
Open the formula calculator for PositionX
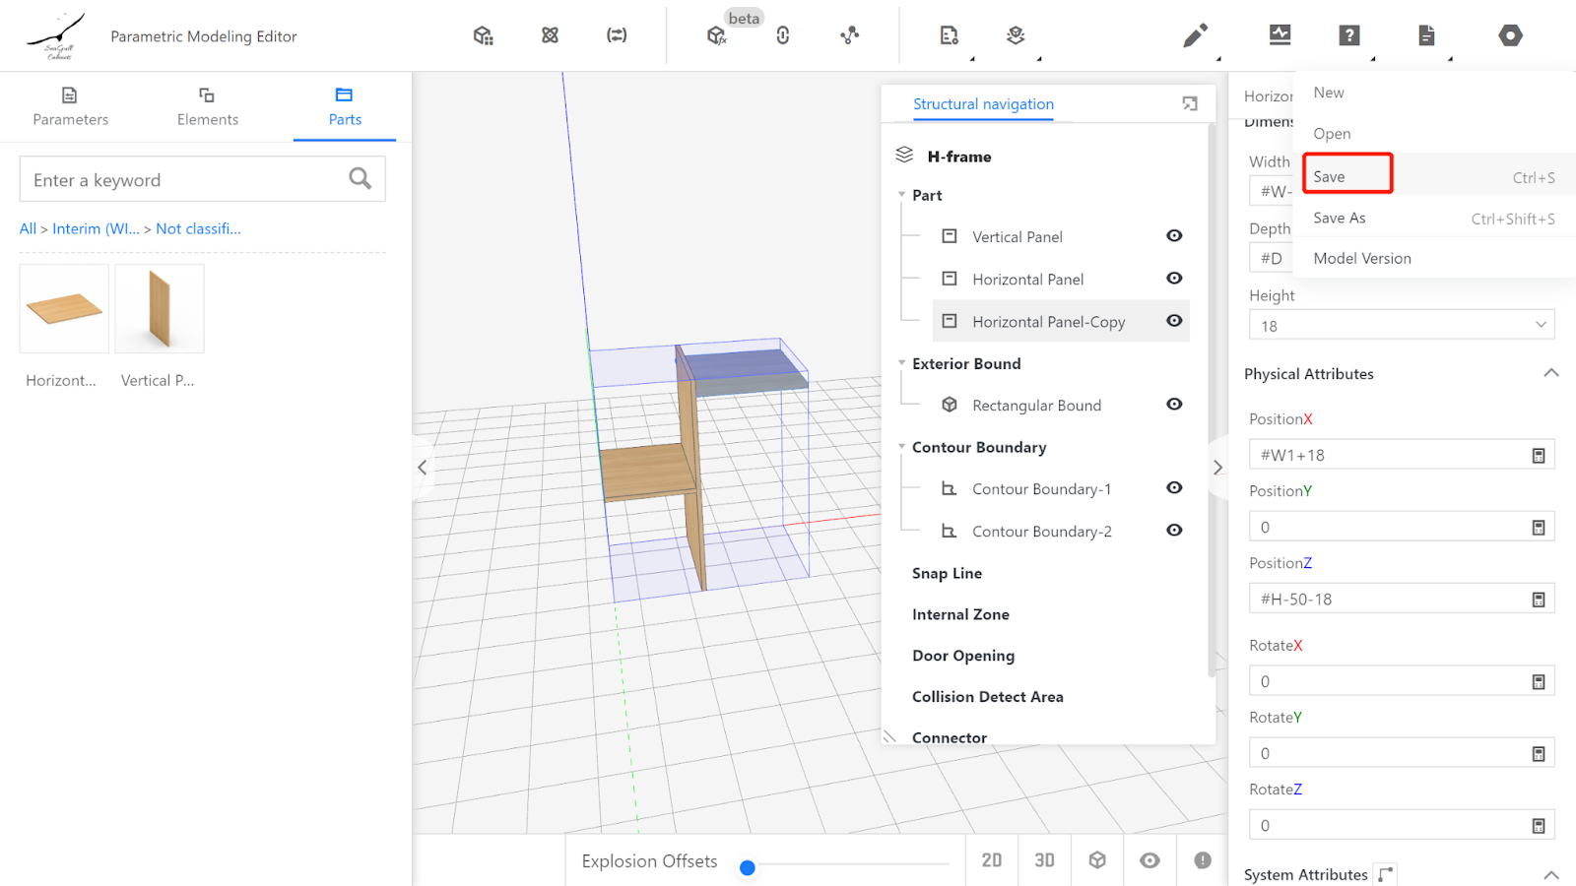click(1538, 456)
